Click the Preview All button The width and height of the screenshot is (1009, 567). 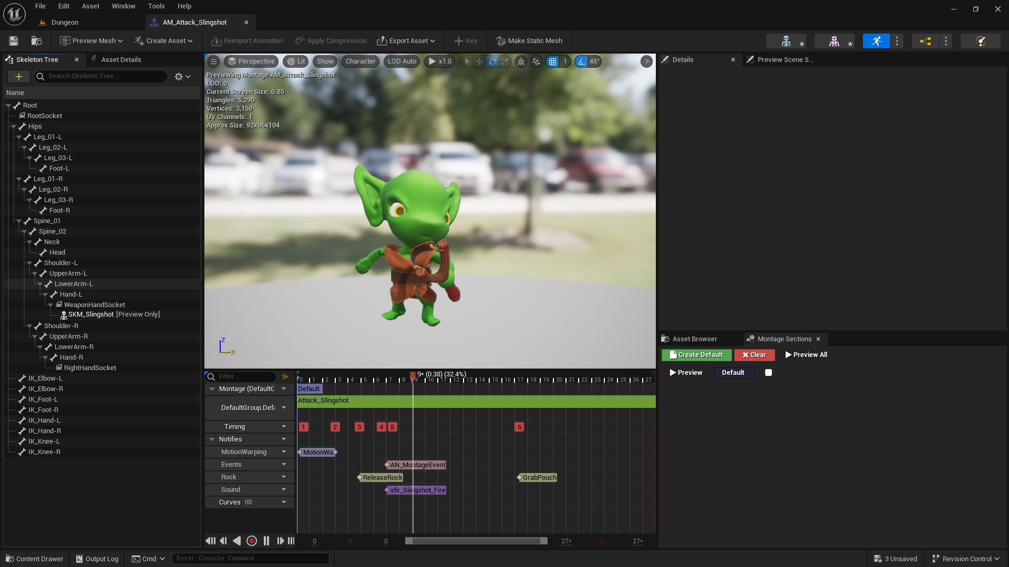[x=806, y=355]
